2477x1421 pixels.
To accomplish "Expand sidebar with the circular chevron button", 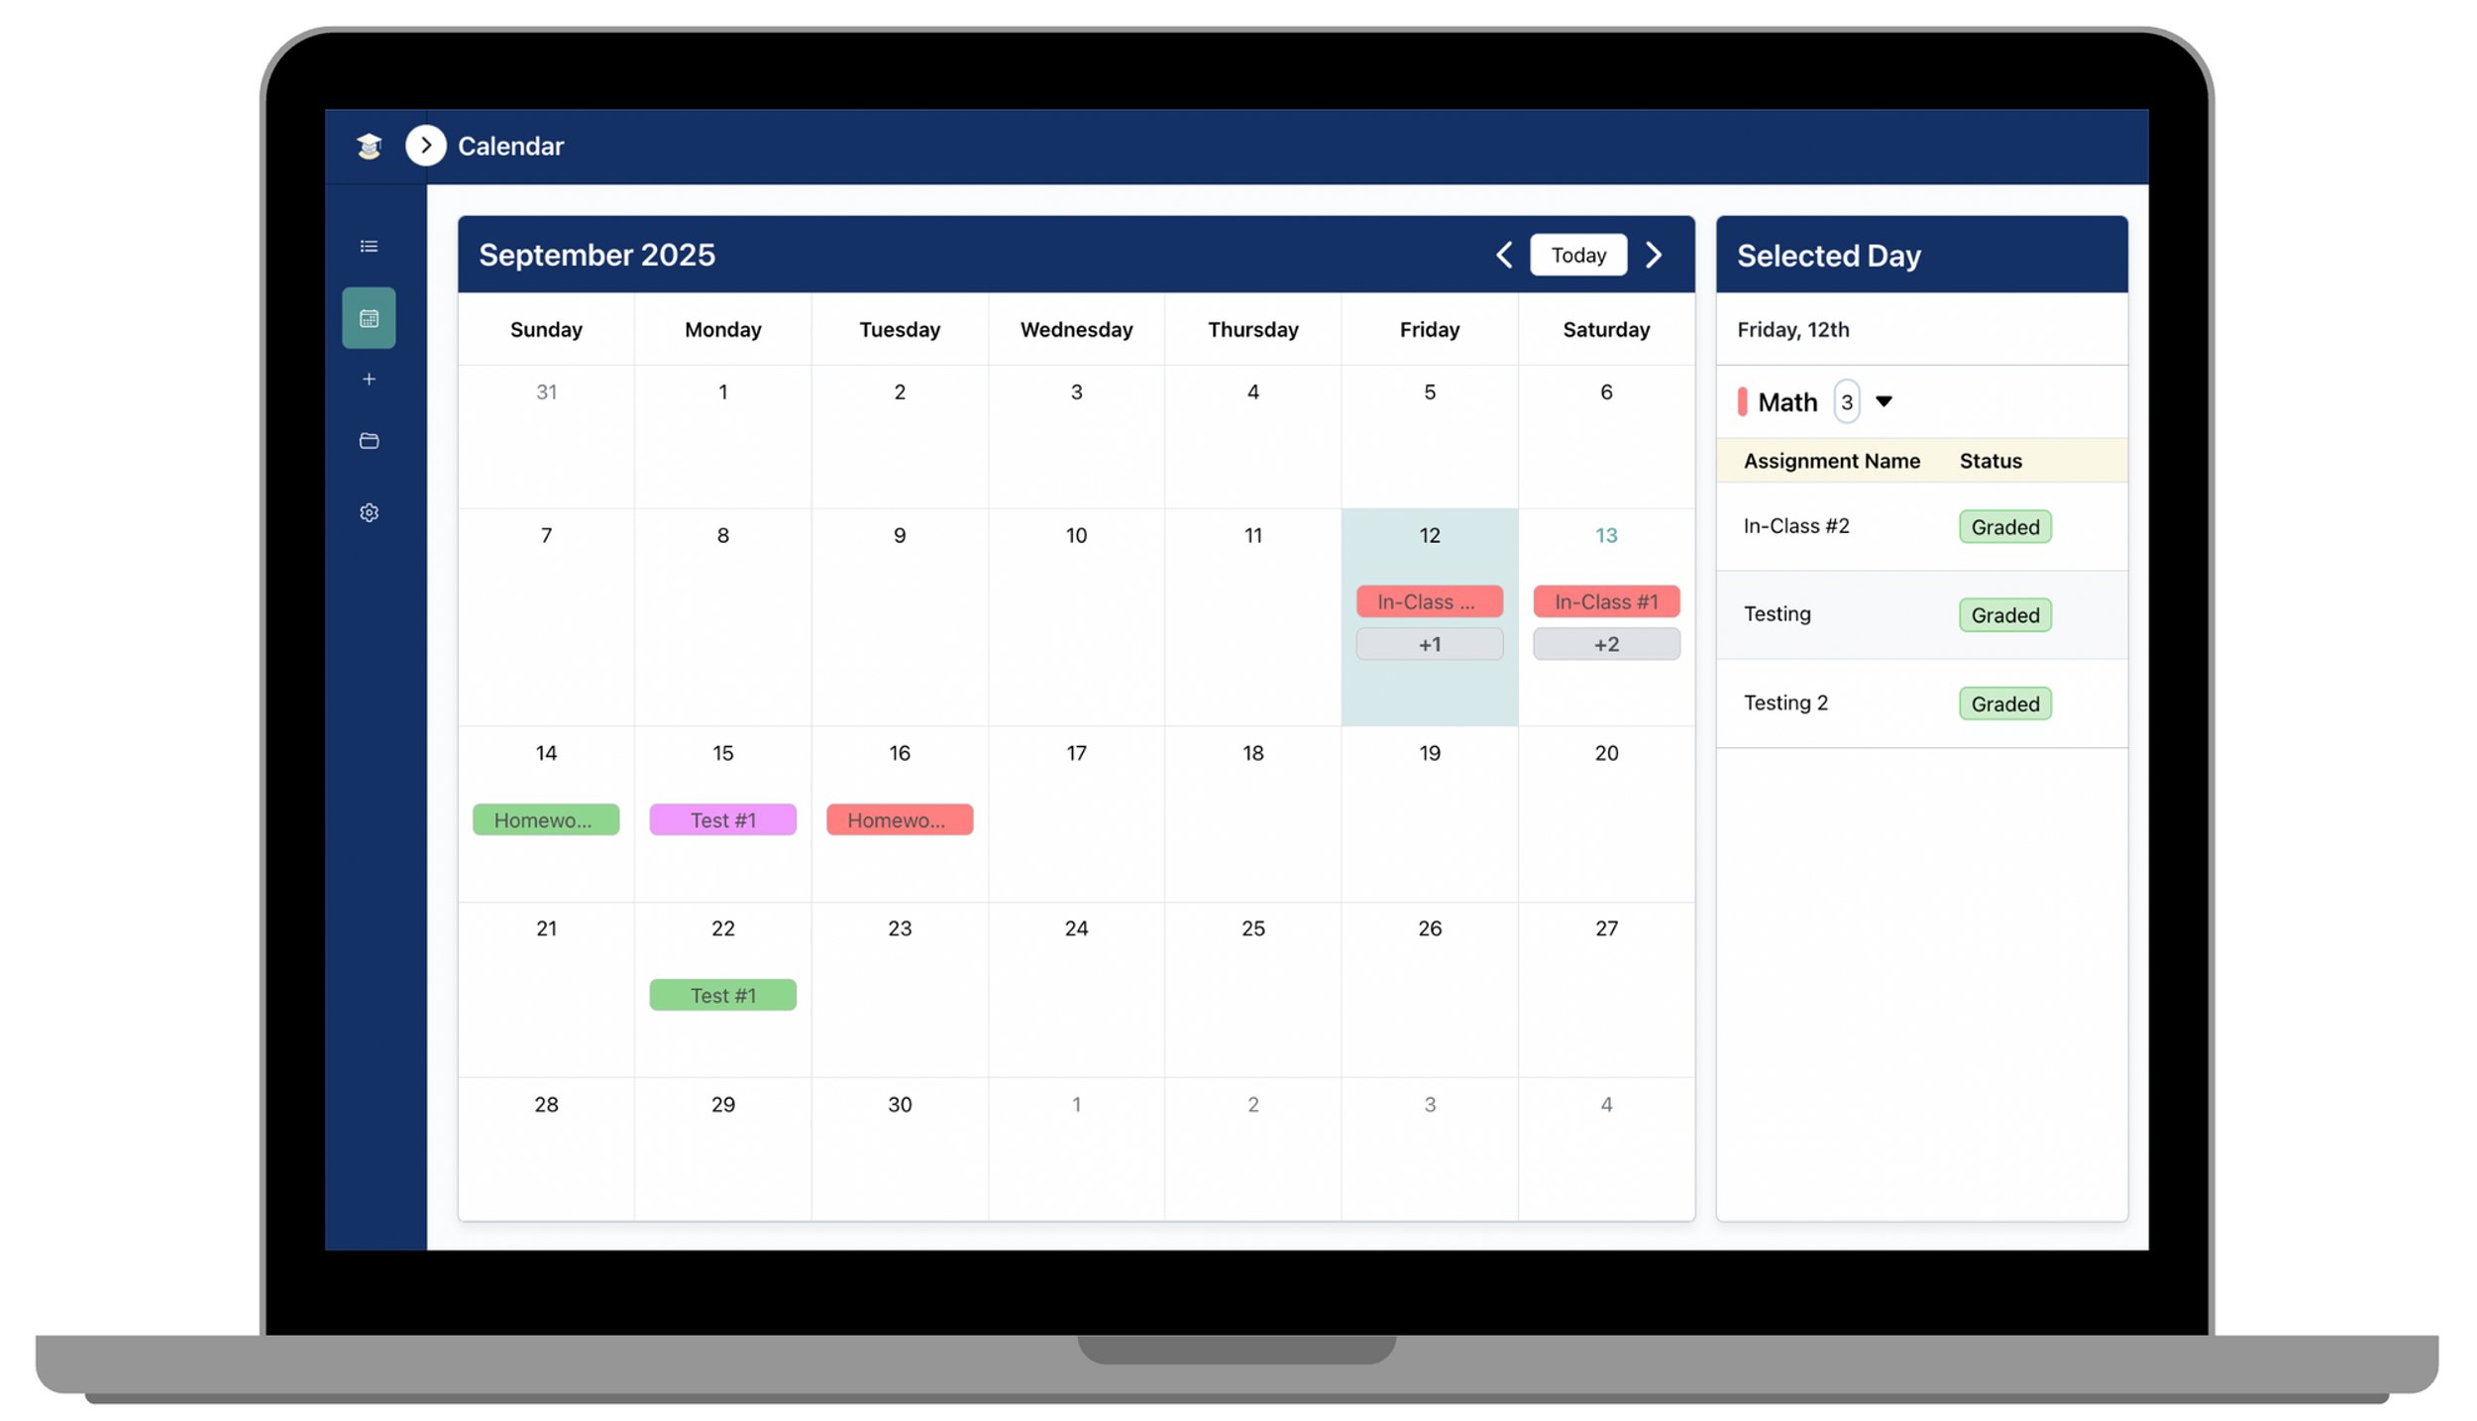I will point(425,146).
